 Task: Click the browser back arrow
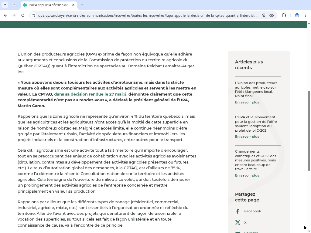point(5,15)
